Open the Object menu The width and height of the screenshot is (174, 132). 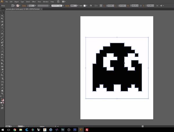17,2
